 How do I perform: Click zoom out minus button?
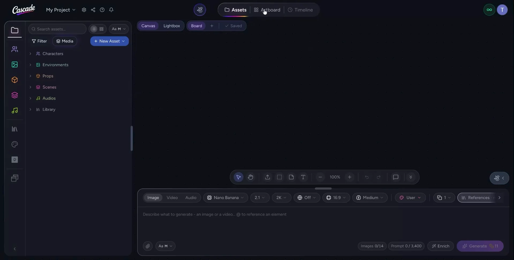click(x=320, y=177)
